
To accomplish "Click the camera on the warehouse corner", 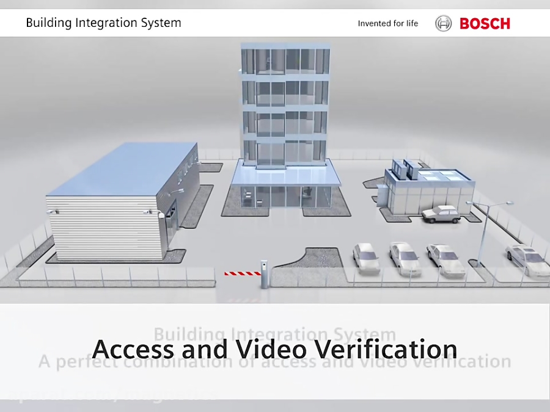I will point(147,212).
